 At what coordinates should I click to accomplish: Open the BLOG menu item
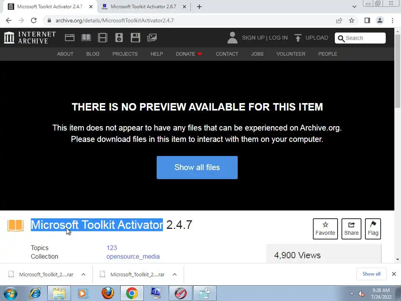pyautogui.click(x=93, y=54)
